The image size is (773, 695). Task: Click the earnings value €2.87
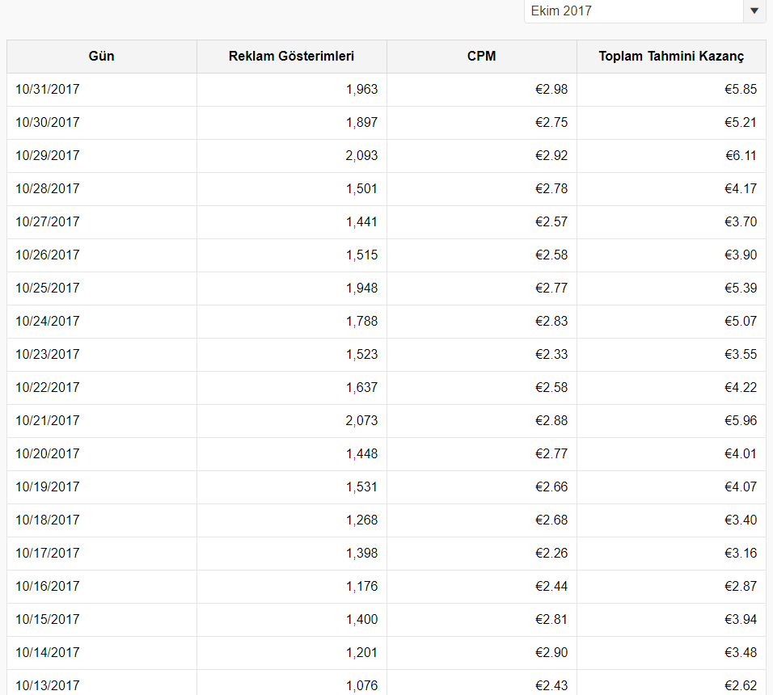coord(741,586)
